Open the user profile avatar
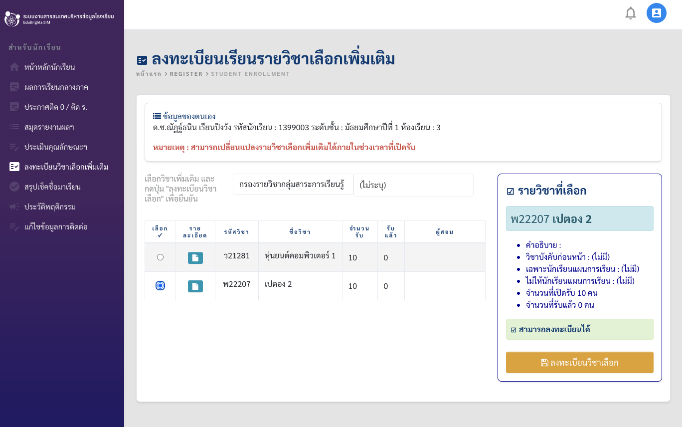The width and height of the screenshot is (682, 427). pyautogui.click(x=656, y=13)
